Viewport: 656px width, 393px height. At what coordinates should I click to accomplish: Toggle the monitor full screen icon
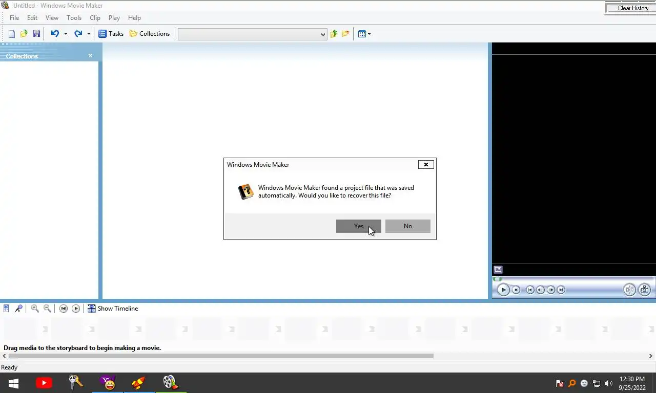click(x=498, y=270)
